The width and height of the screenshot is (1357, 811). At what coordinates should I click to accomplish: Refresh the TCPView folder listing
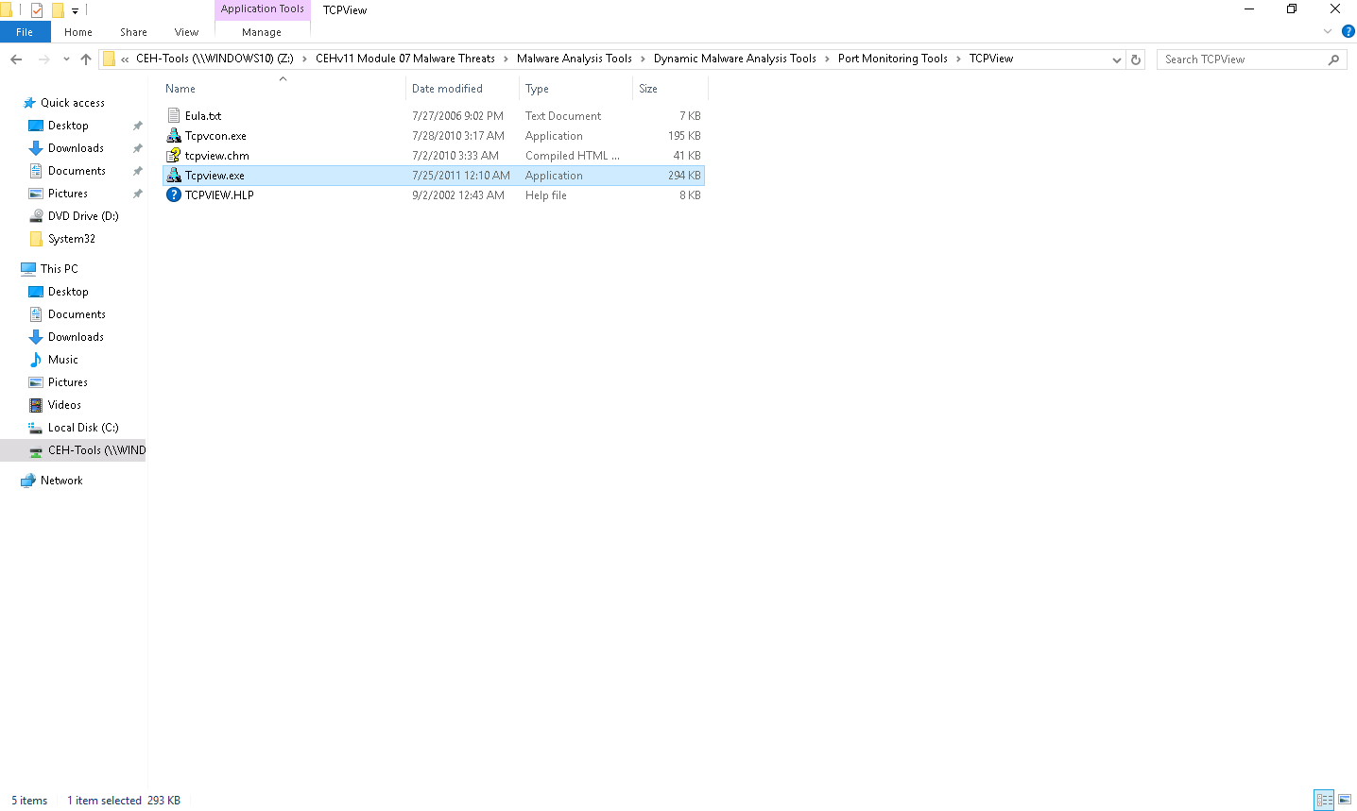pos(1136,59)
